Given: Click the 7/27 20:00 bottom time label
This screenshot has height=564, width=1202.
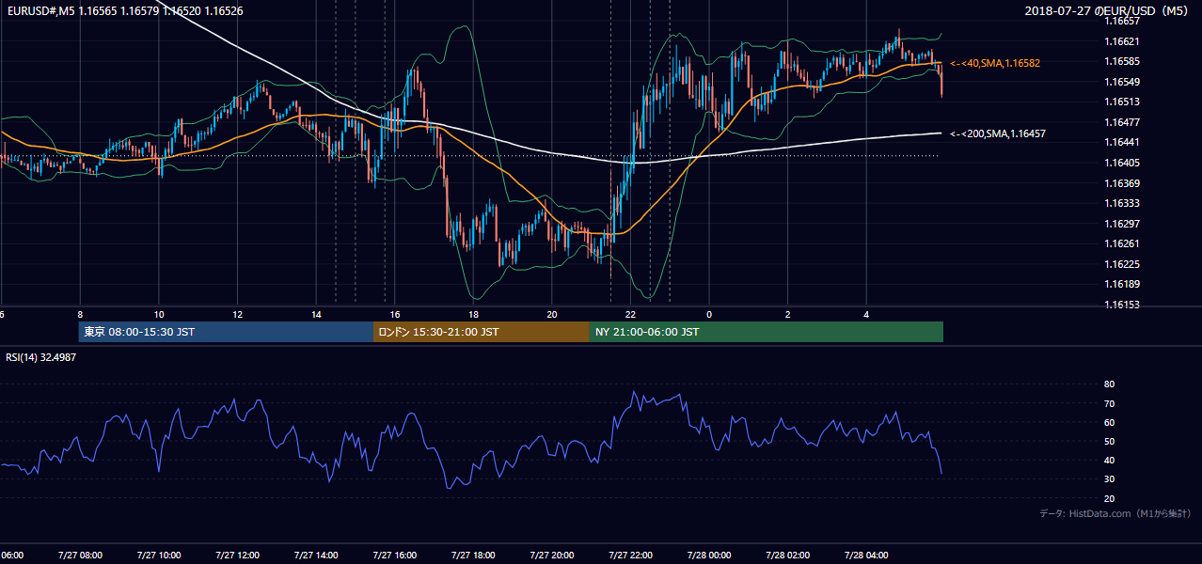Looking at the screenshot, I should [x=552, y=555].
